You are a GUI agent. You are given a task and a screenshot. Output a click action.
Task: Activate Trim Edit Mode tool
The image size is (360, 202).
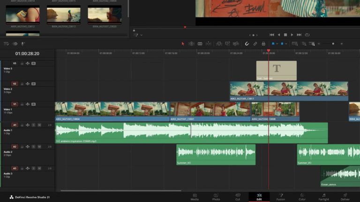click(191, 44)
